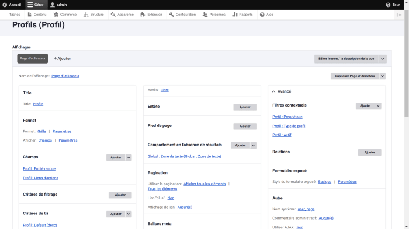Add a Critères de filtrage entry
This screenshot has height=229, width=409.
pos(120,195)
